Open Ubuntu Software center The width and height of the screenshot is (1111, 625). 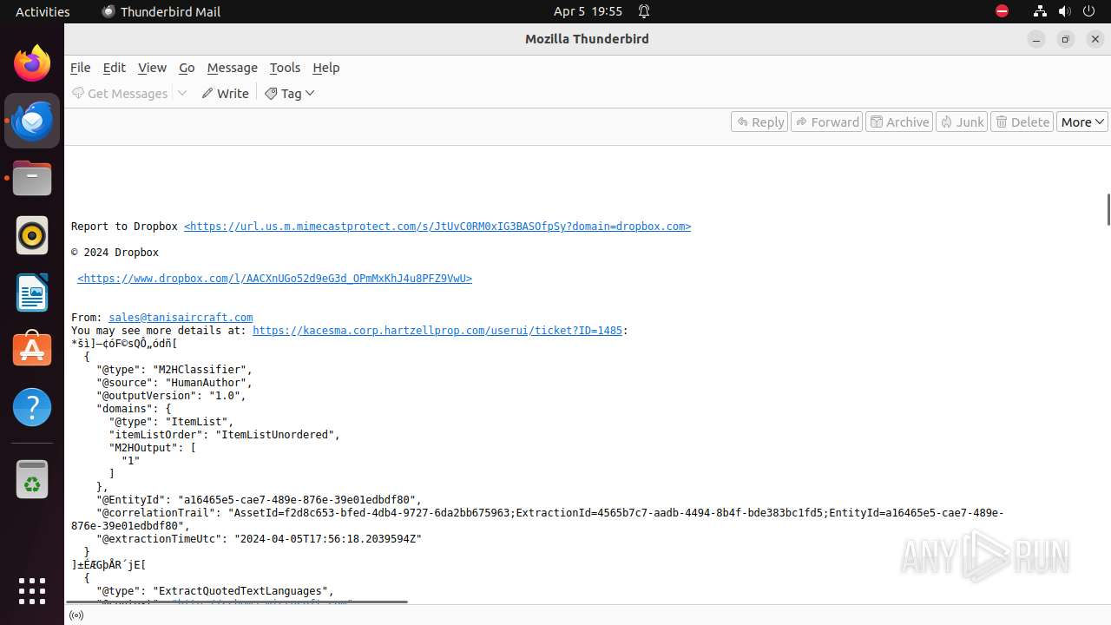[32, 350]
